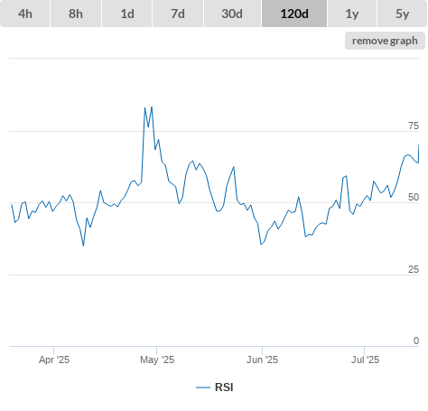This screenshot has width=428, height=411.
Task: Click the Jun '25 axis label
Action: pos(262,360)
